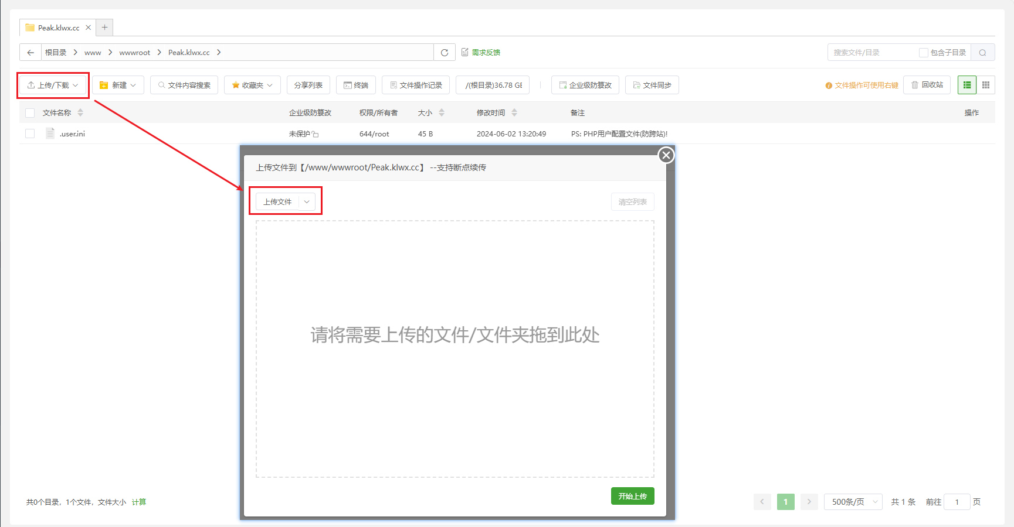Open 上传文件 dropdown arrow in dialog
This screenshot has width=1014, height=527.
coord(307,201)
